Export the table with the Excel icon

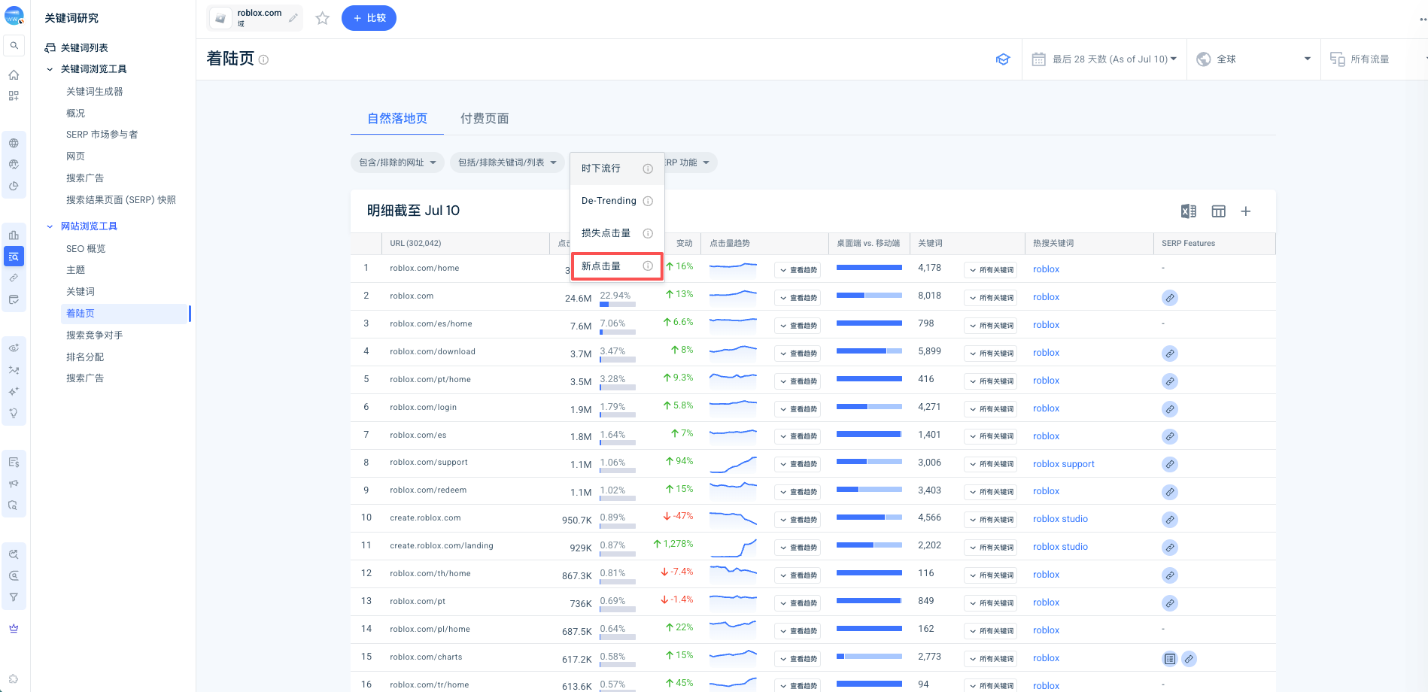click(x=1189, y=211)
